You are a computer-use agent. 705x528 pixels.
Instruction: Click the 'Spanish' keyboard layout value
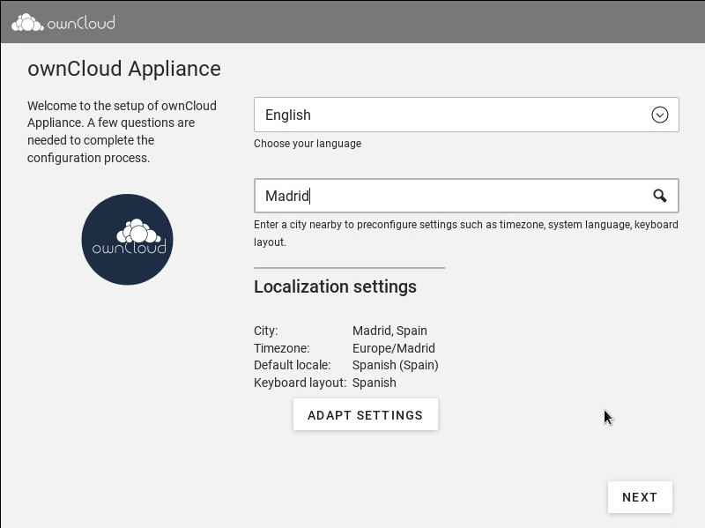coord(374,383)
